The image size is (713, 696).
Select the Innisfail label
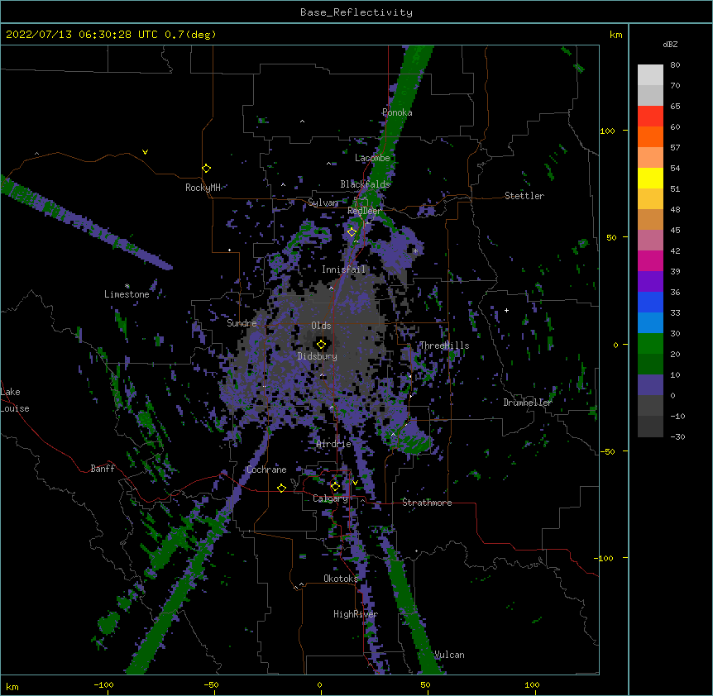[x=343, y=269]
